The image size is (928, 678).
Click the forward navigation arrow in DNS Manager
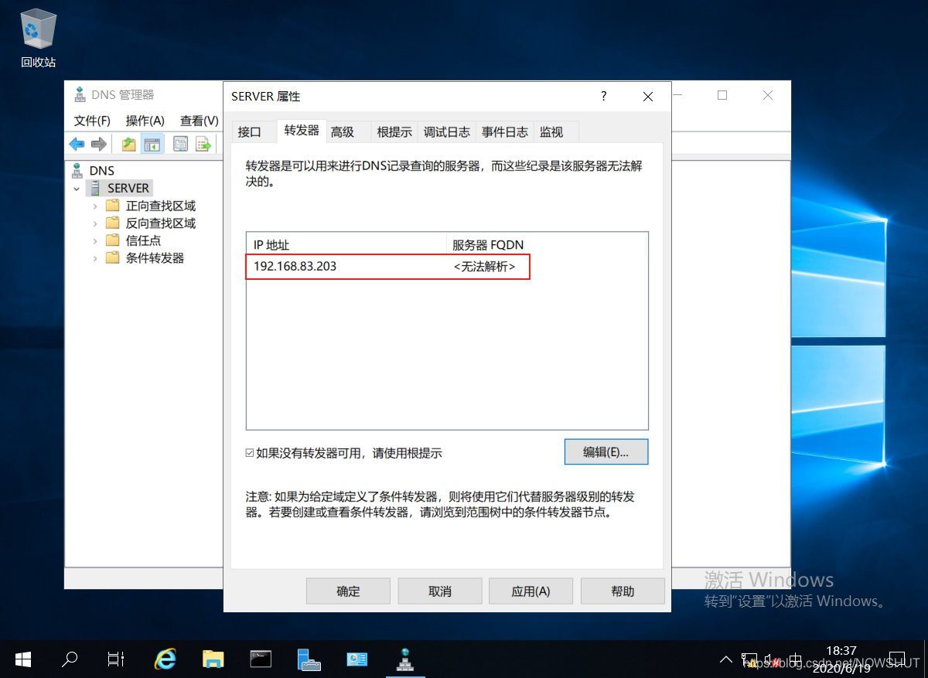98,144
